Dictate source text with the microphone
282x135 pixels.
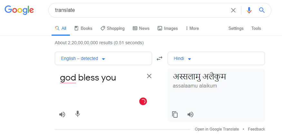pyautogui.click(x=77, y=114)
